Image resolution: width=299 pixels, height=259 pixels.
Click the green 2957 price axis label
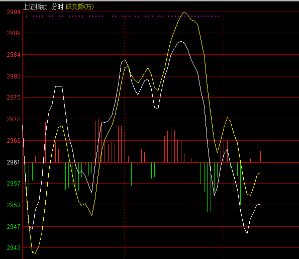point(14,184)
